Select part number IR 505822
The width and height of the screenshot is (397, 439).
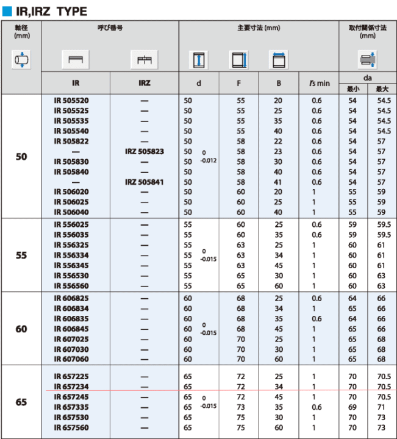[x=71, y=141]
